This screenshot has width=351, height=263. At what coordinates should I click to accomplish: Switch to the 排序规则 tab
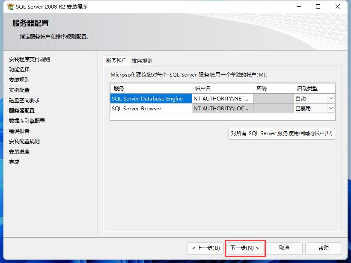click(x=142, y=61)
